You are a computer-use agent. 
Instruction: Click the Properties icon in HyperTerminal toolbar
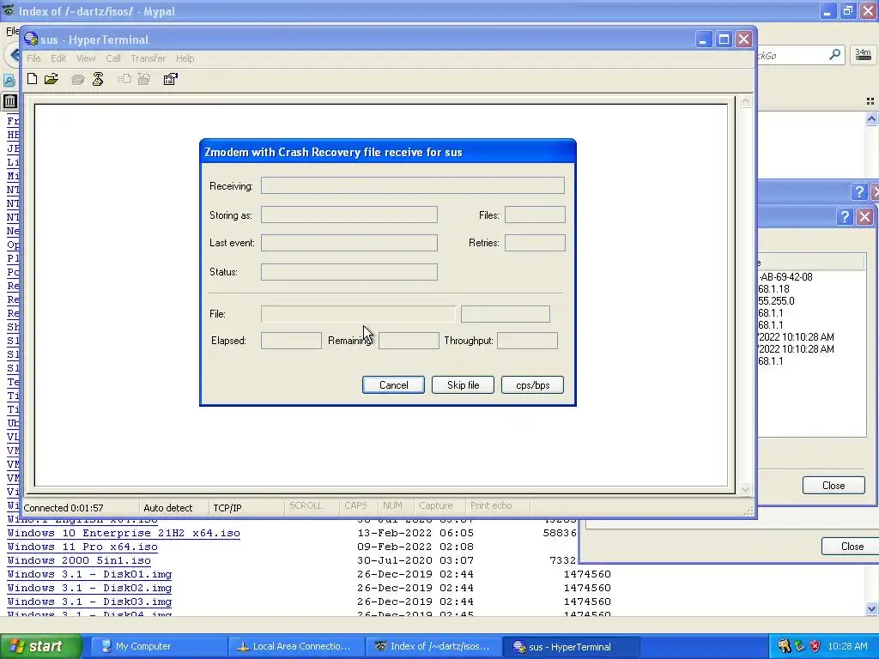click(x=171, y=79)
